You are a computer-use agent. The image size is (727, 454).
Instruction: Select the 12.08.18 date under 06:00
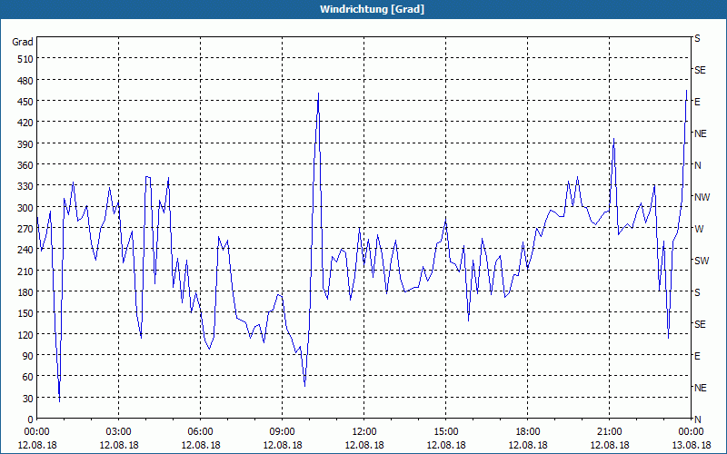[x=200, y=445]
